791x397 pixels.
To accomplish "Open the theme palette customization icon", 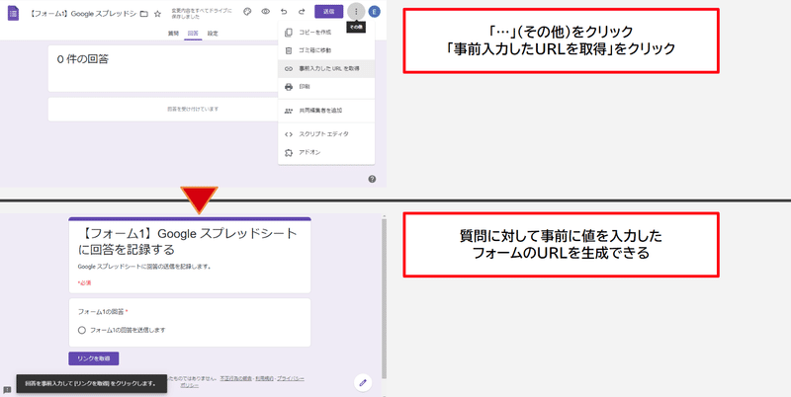I will pos(246,12).
